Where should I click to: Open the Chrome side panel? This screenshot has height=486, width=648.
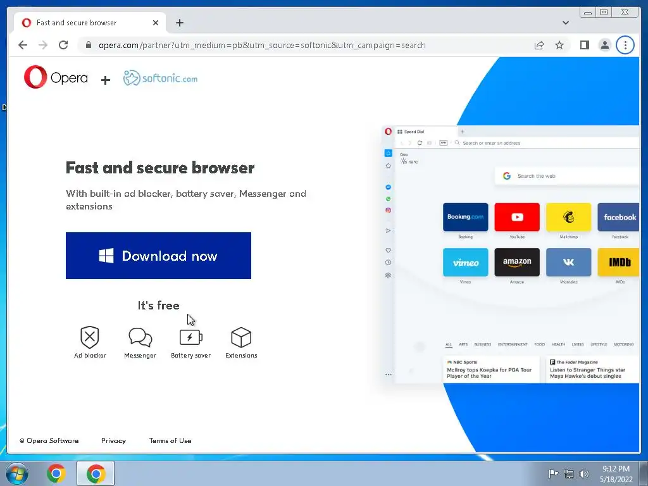[584, 45]
